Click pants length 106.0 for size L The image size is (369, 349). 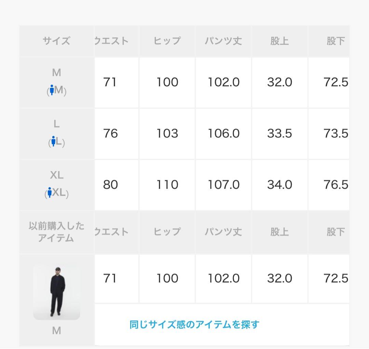(223, 134)
